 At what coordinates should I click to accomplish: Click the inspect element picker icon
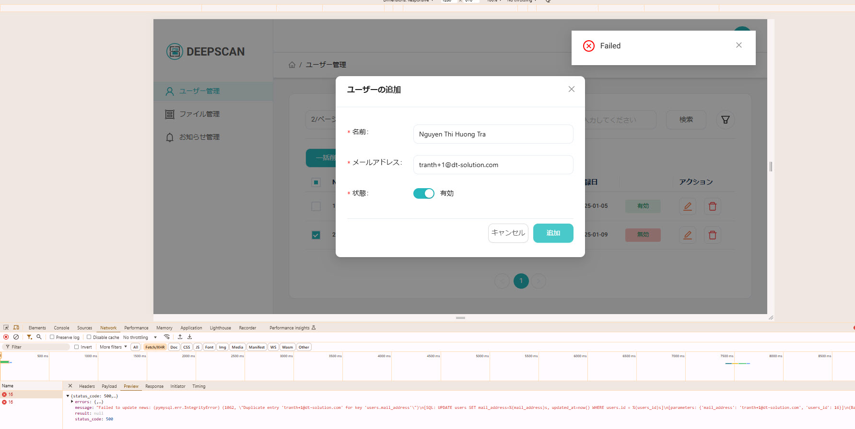[x=6, y=327]
